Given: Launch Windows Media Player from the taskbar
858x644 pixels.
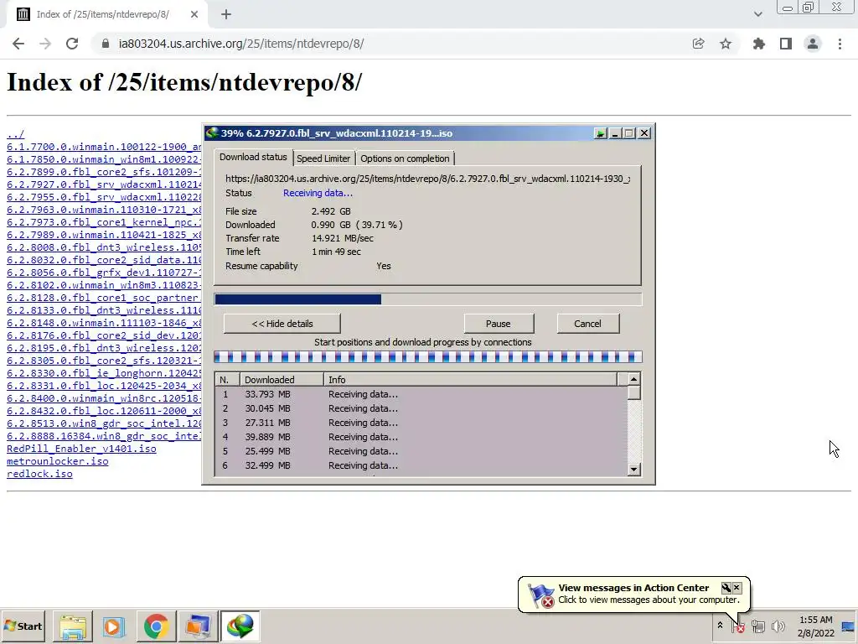Looking at the screenshot, I should [x=114, y=626].
